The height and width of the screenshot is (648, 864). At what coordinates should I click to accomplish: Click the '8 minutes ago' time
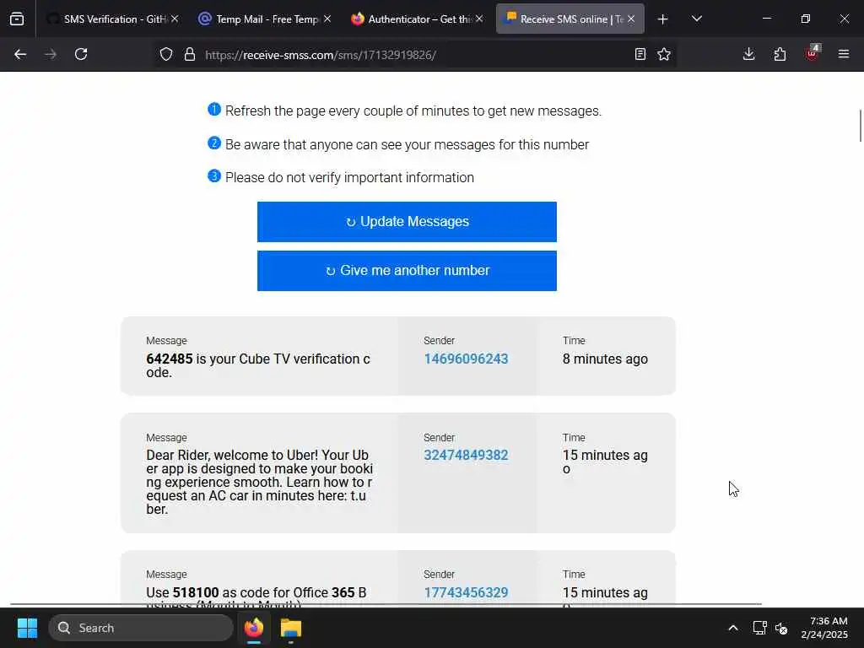pos(605,359)
